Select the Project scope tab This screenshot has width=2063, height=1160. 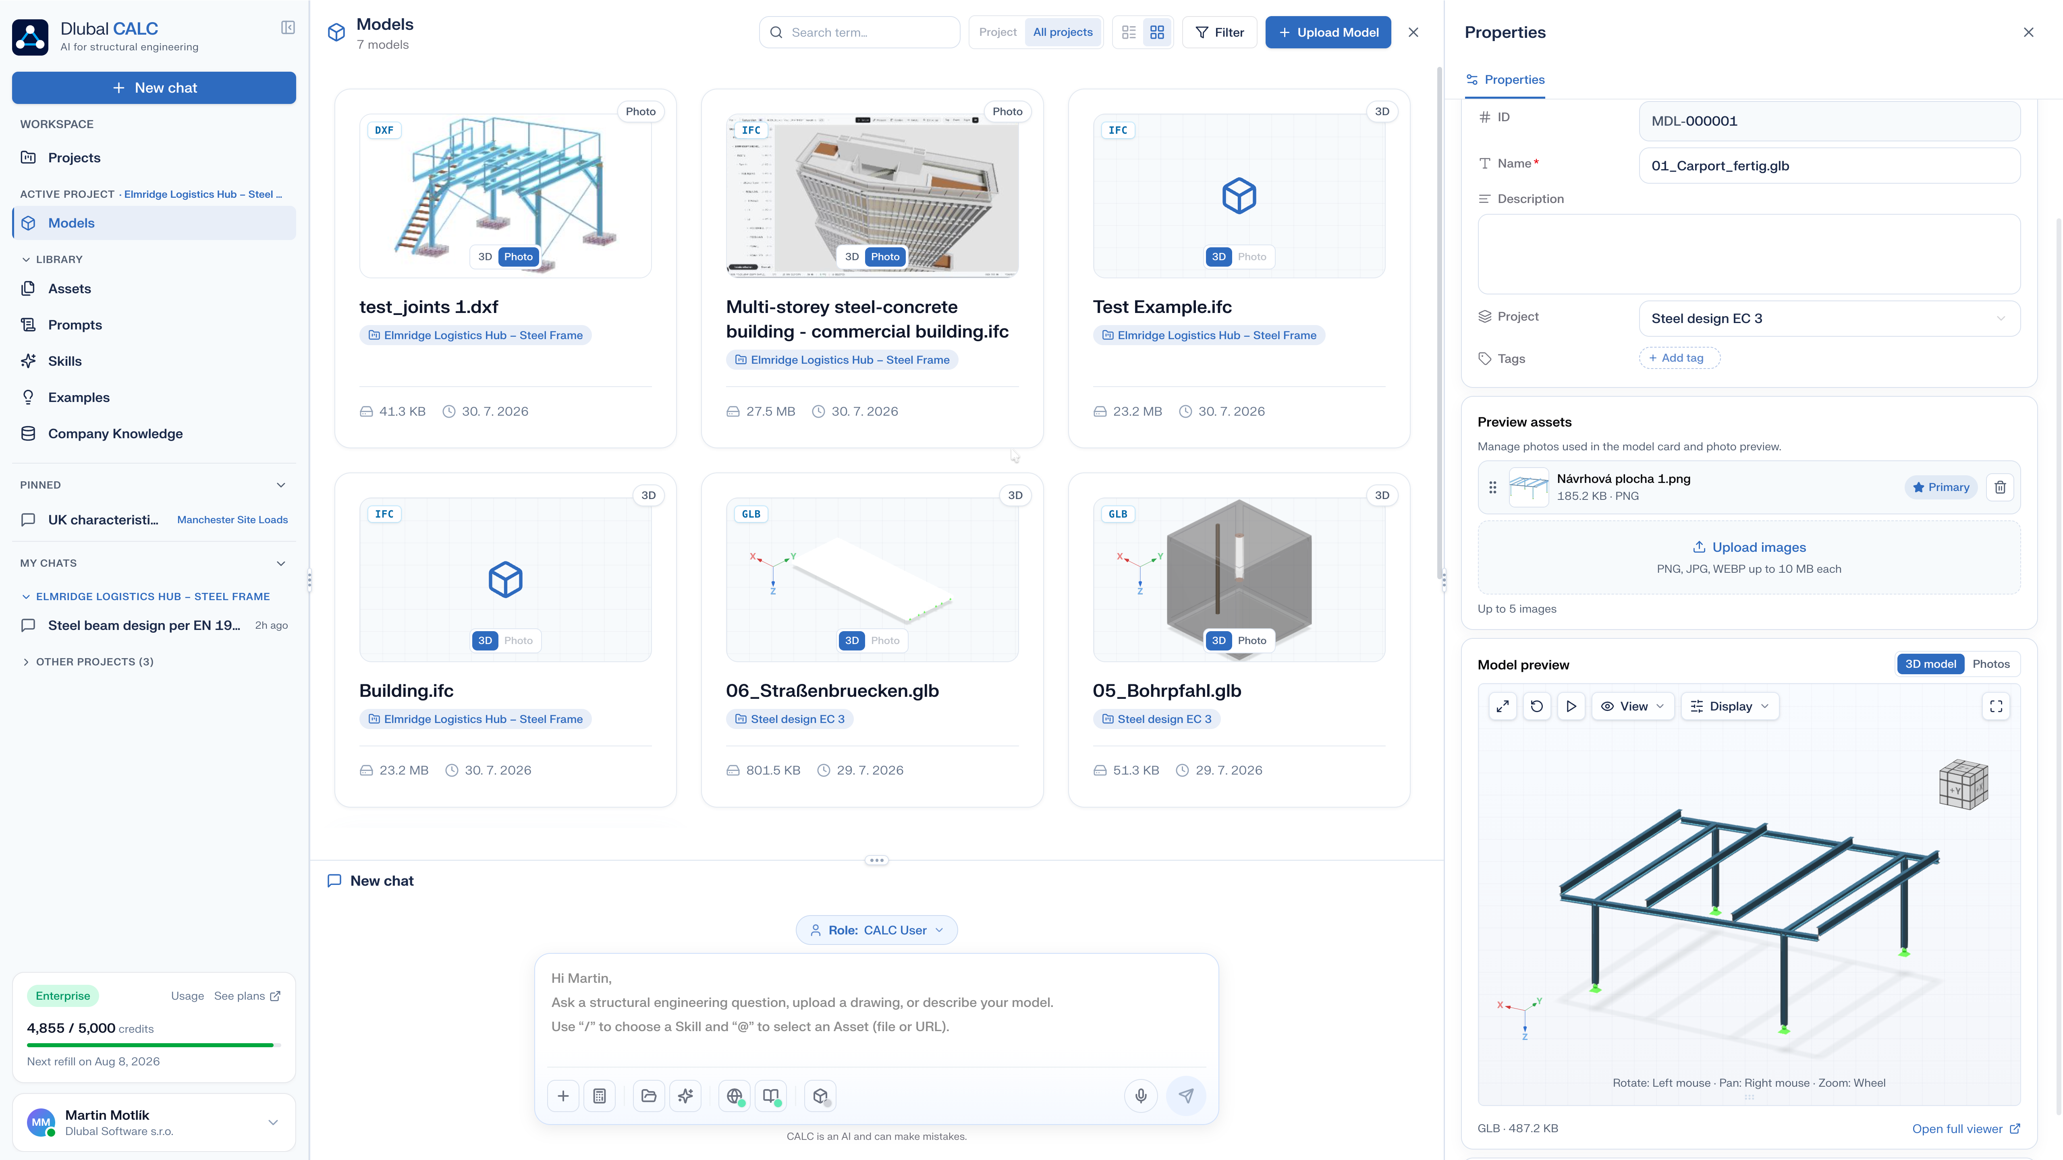click(x=997, y=32)
